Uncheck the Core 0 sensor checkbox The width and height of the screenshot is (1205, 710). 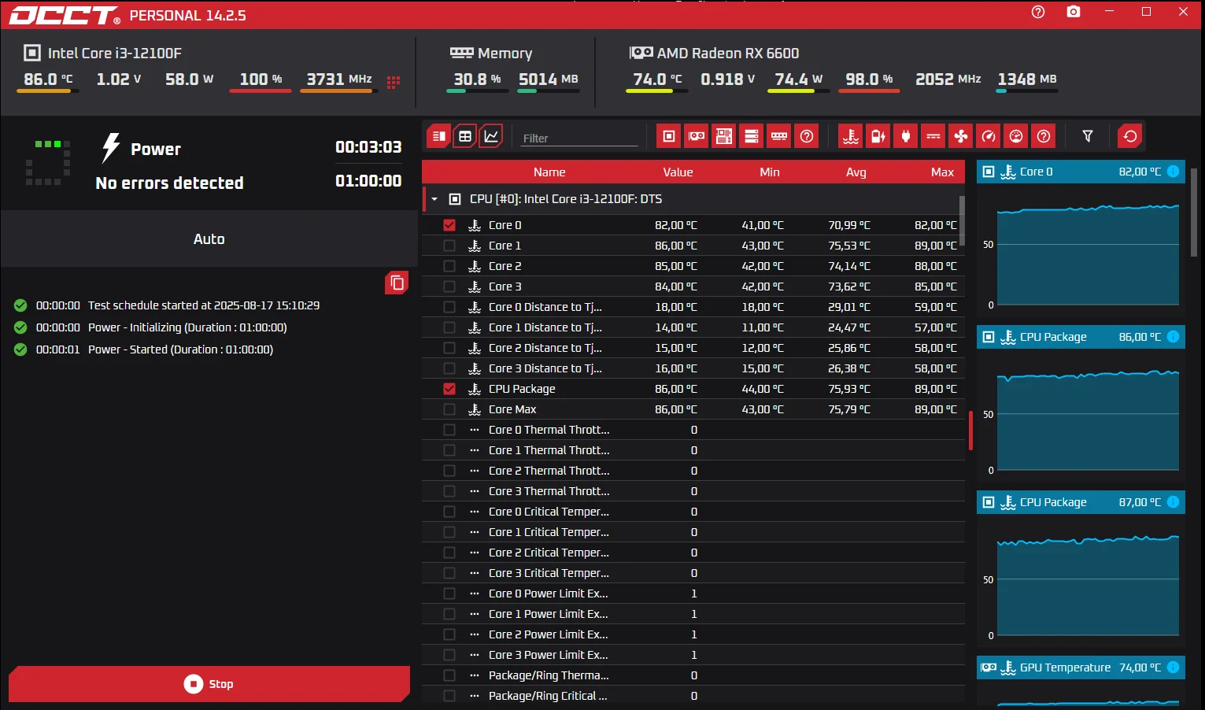tap(449, 225)
